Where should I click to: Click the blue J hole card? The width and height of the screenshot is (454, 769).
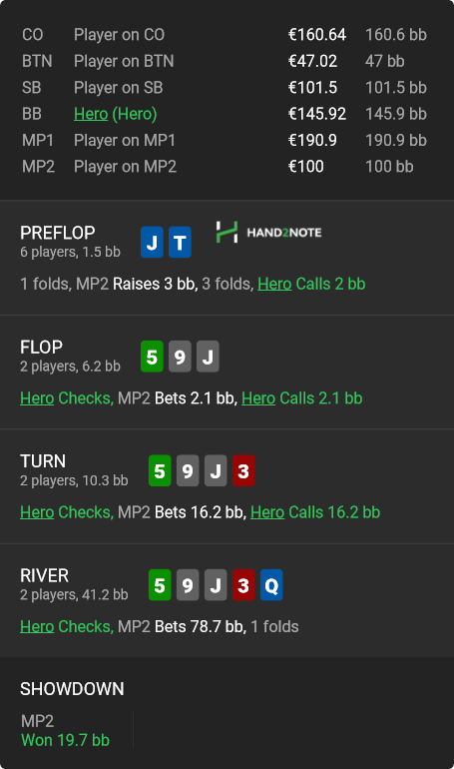click(152, 243)
